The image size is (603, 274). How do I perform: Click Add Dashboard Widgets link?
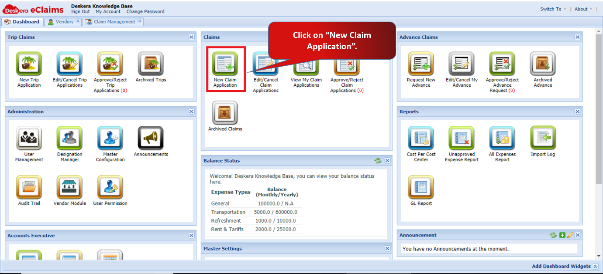561,266
